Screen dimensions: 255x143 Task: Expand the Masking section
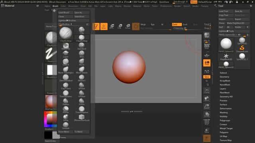224,112
